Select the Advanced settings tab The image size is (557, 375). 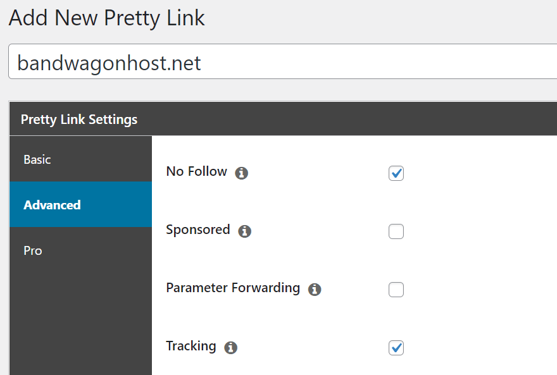[x=80, y=204]
